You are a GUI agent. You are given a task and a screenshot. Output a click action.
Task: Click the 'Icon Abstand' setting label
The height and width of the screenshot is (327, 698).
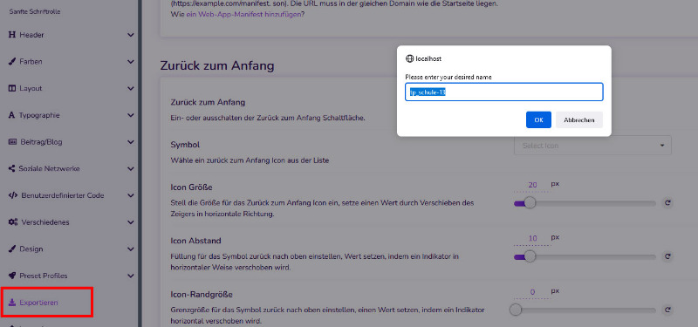(x=195, y=241)
